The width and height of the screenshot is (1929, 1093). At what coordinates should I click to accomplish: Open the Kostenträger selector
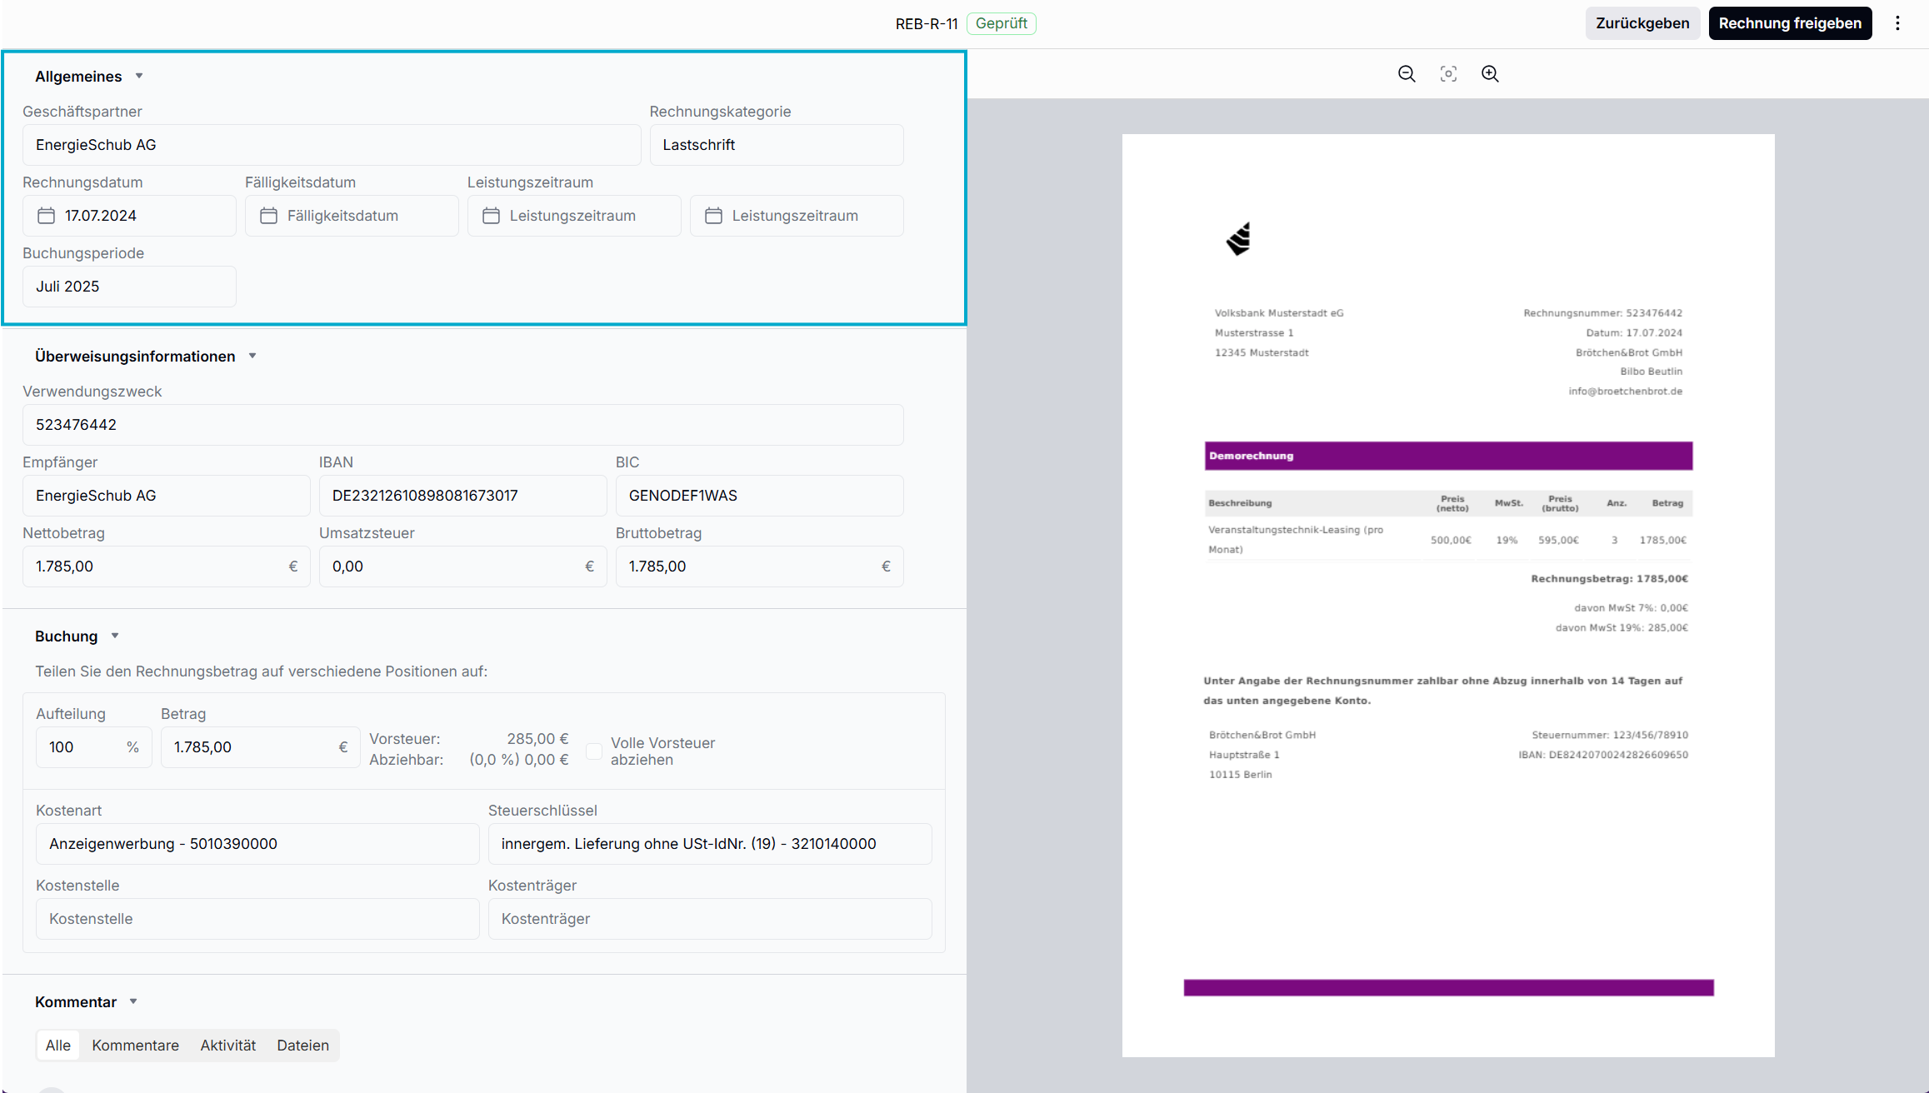(710, 919)
